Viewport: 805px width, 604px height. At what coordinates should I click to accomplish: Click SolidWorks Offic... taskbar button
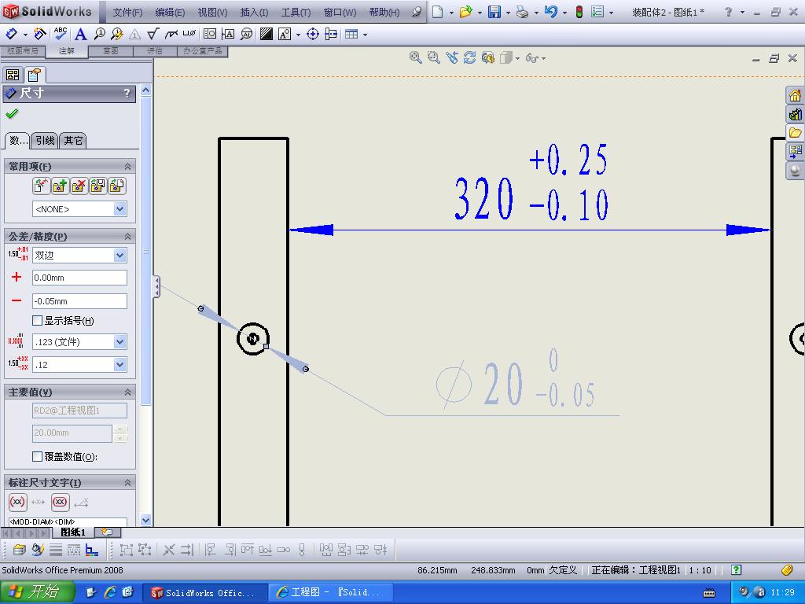point(205,592)
